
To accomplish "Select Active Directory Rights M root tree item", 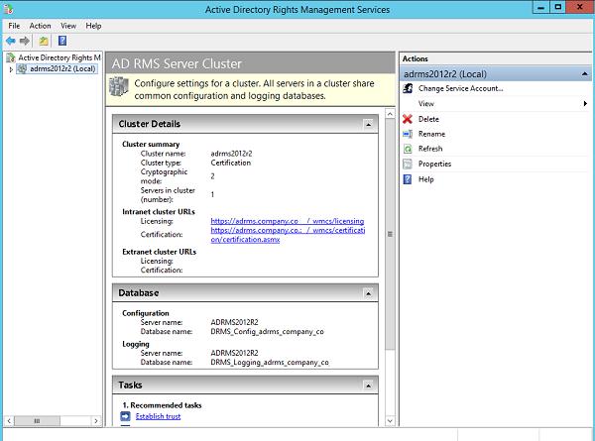I will click(59, 57).
